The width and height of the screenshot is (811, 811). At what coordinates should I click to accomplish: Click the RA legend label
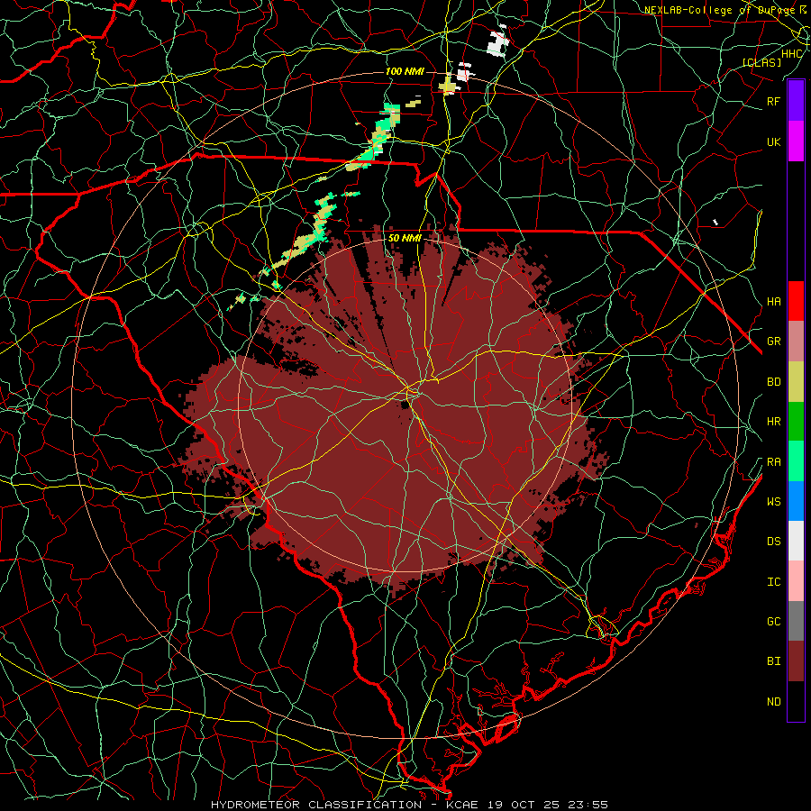773,462
